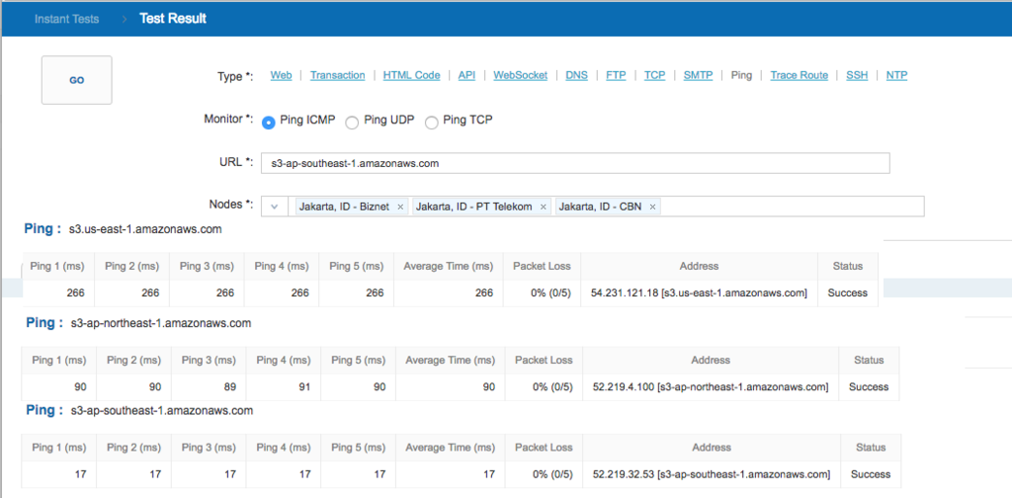
Task: Click Success status in us-east-1 row
Action: tap(847, 292)
